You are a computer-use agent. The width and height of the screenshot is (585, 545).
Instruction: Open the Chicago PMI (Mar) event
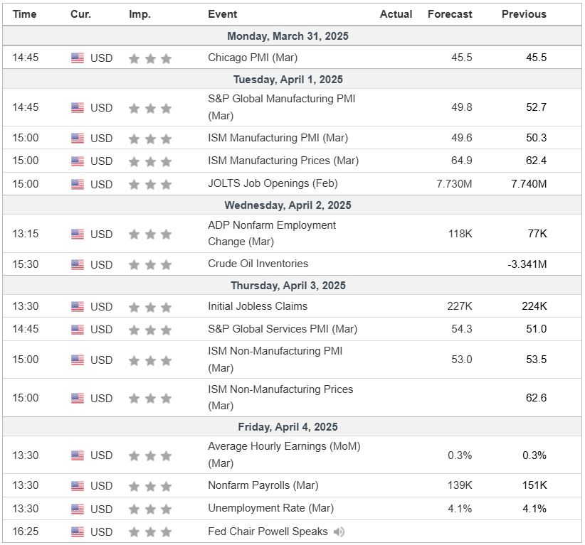pyautogui.click(x=253, y=58)
